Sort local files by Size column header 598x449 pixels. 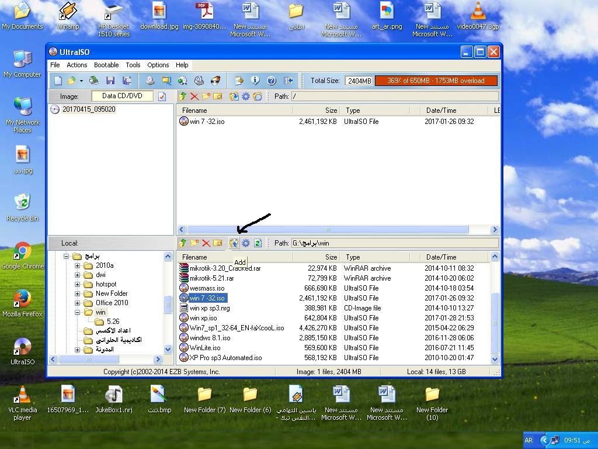[316, 257]
